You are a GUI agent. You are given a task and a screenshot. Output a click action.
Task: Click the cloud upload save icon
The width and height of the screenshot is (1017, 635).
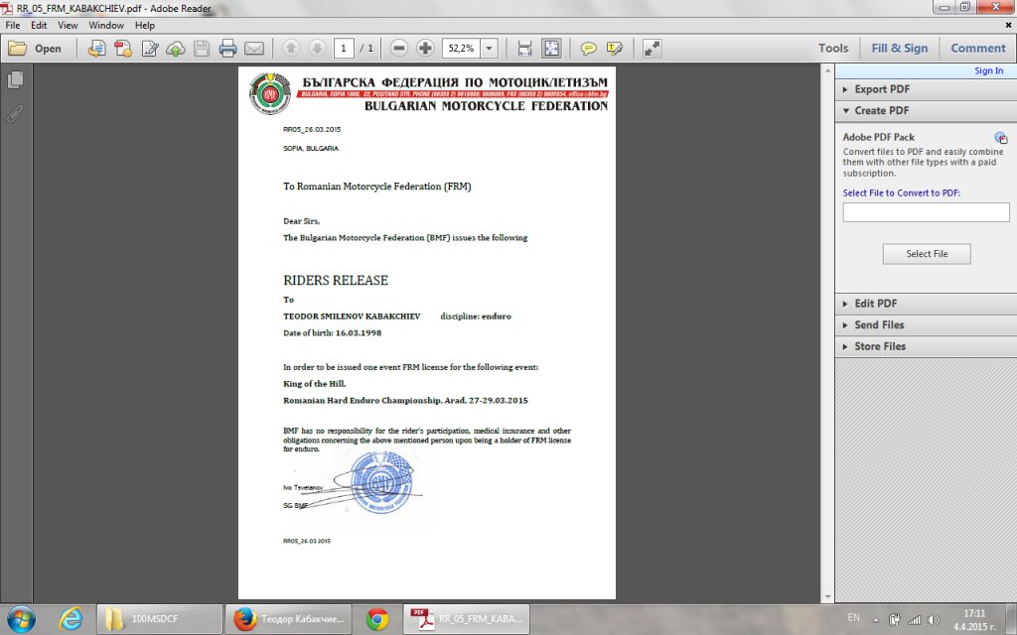[176, 49]
